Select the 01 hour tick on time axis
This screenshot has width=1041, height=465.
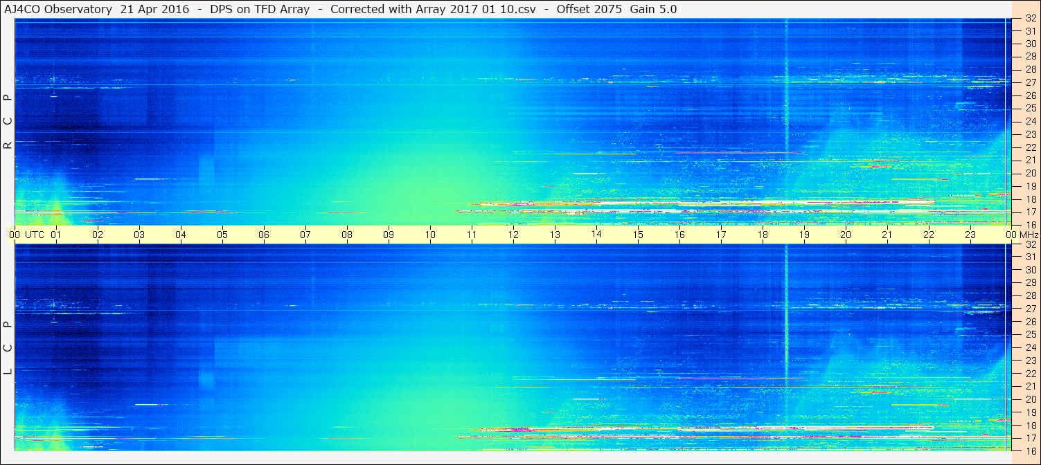tap(56, 235)
